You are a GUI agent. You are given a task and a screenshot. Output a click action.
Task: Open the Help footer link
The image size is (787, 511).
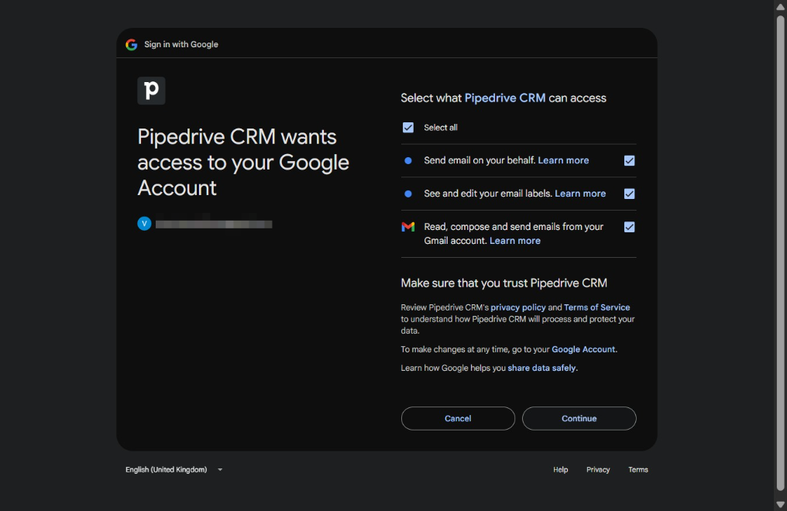(x=560, y=469)
